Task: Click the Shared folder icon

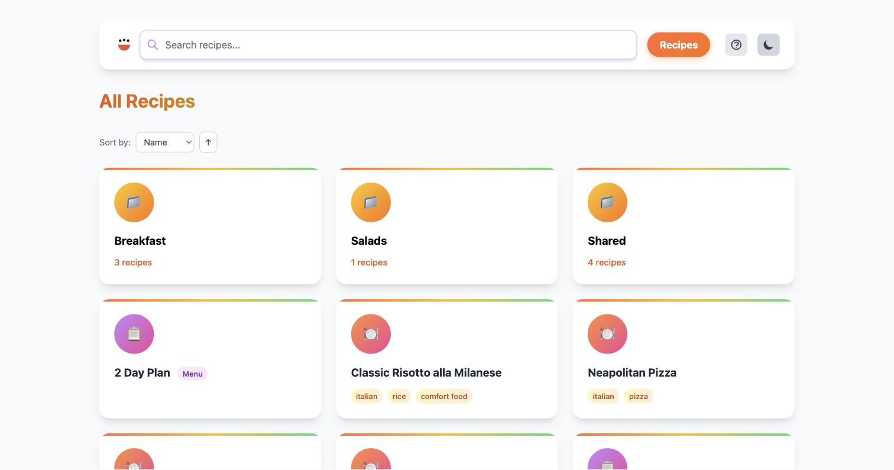Action: pyautogui.click(x=607, y=202)
